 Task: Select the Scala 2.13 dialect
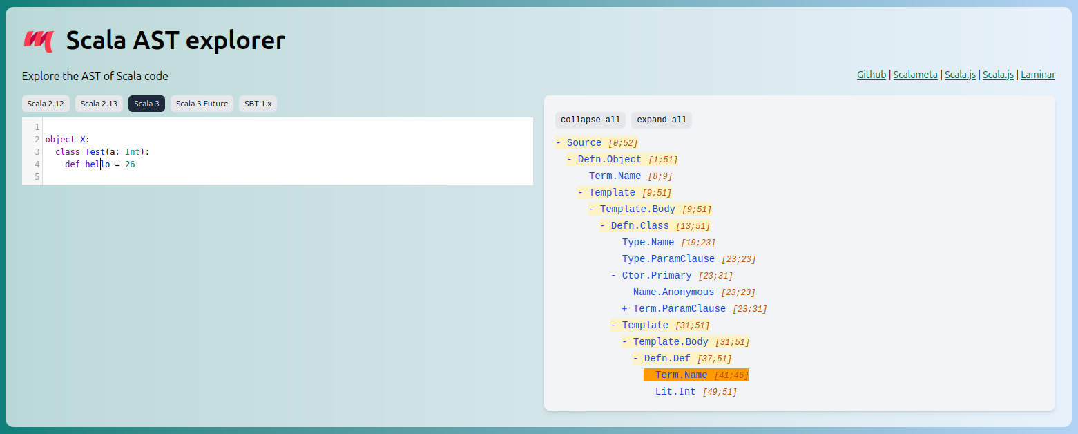point(99,104)
